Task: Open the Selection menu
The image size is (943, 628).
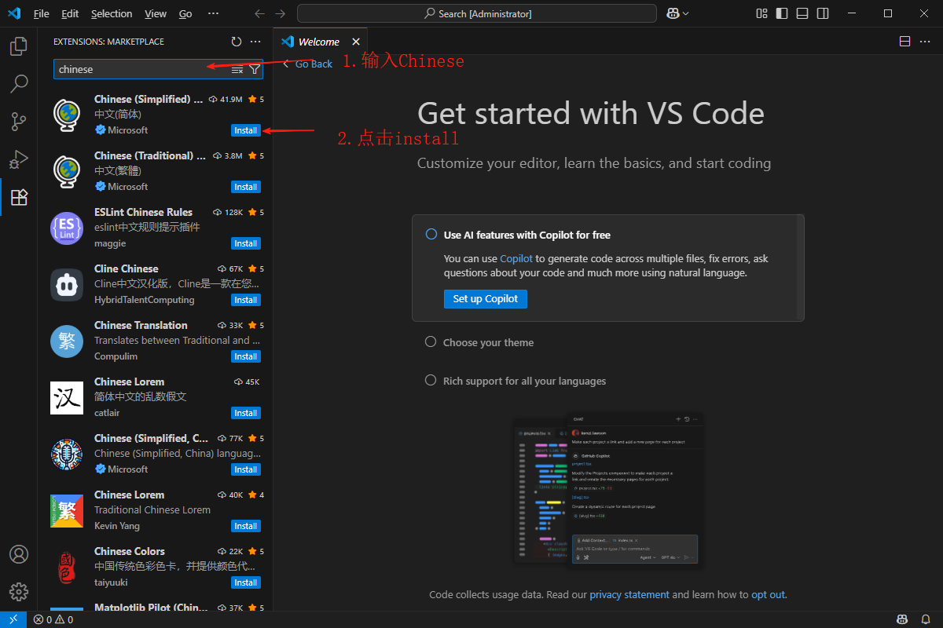Action: (x=112, y=13)
